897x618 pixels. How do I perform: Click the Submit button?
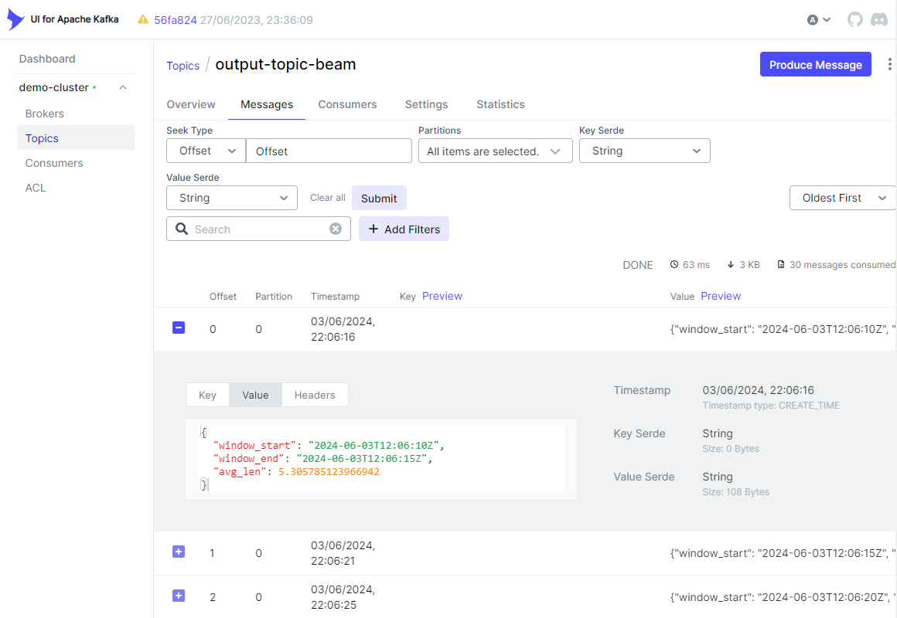[379, 198]
